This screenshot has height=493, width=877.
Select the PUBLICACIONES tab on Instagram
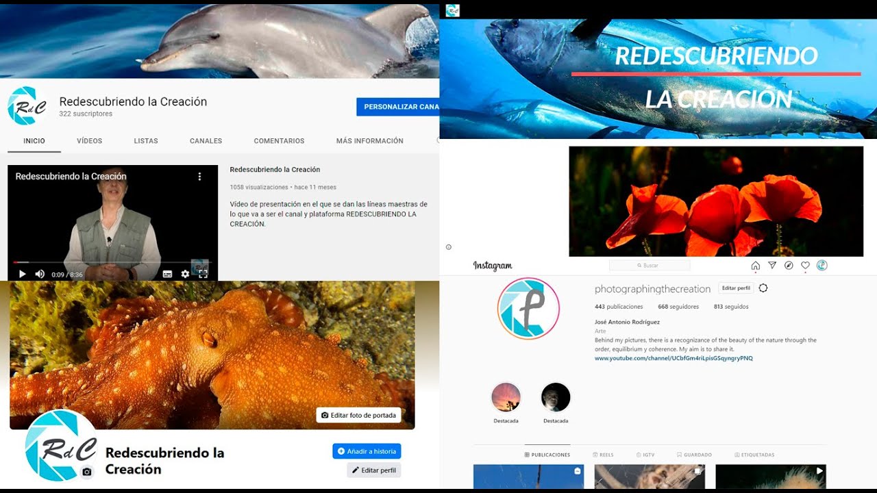547,455
